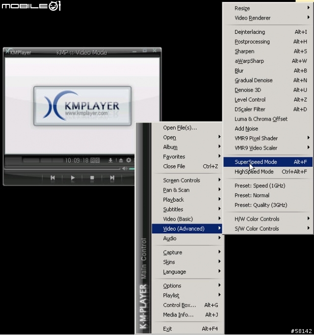
Task: Toggle Denoise 3D filter
Action: 268,90
